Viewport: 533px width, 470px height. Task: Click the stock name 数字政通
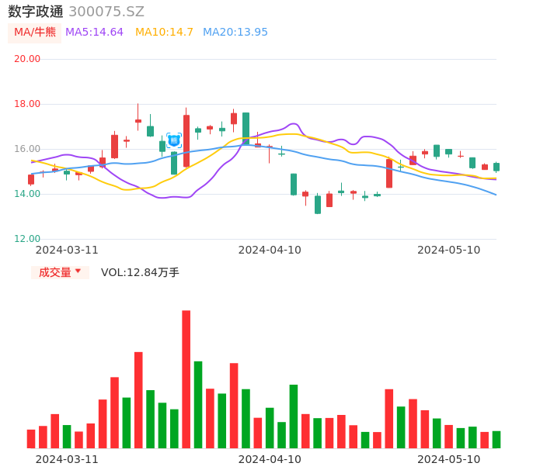click(x=36, y=12)
